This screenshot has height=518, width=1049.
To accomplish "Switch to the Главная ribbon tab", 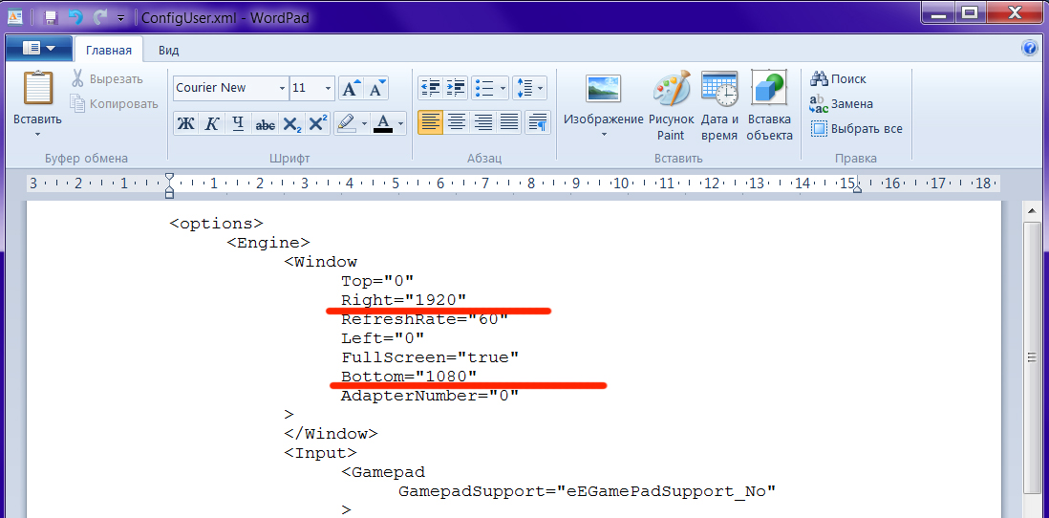I will (x=108, y=51).
